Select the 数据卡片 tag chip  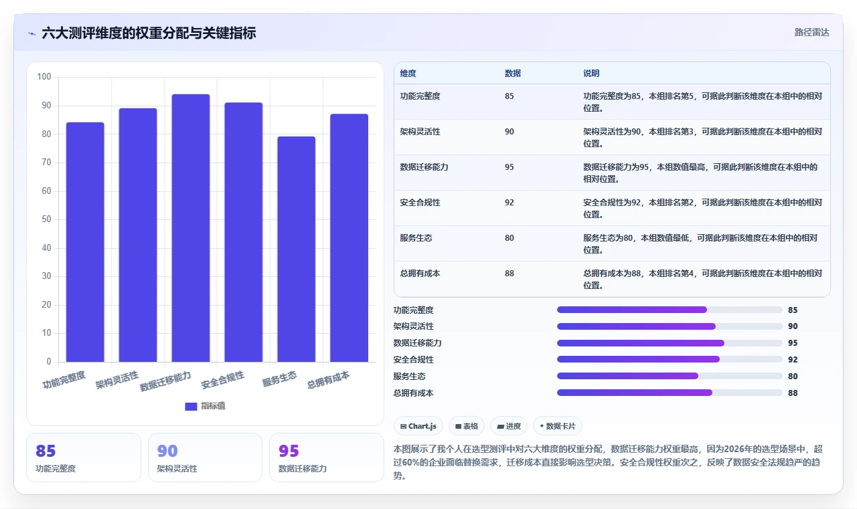point(558,426)
